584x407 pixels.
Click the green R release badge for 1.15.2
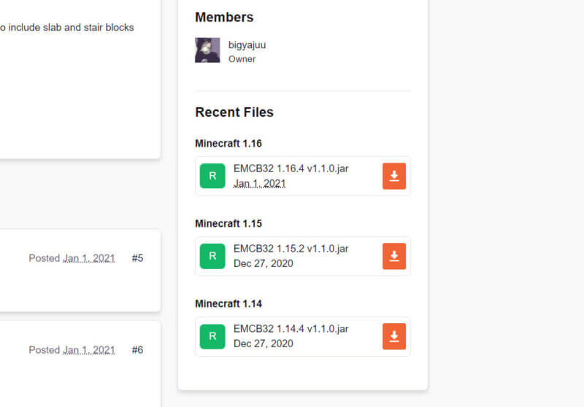coord(212,256)
